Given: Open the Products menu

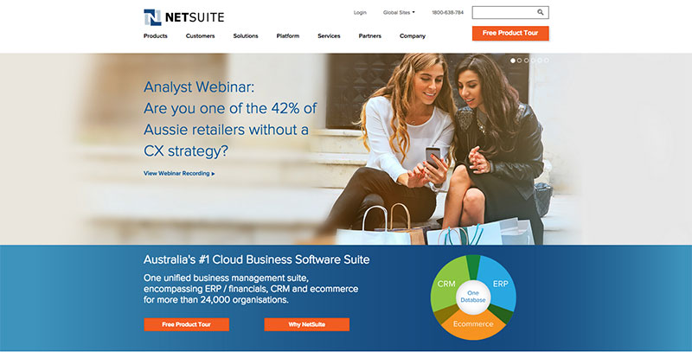Looking at the screenshot, I should coord(156,35).
